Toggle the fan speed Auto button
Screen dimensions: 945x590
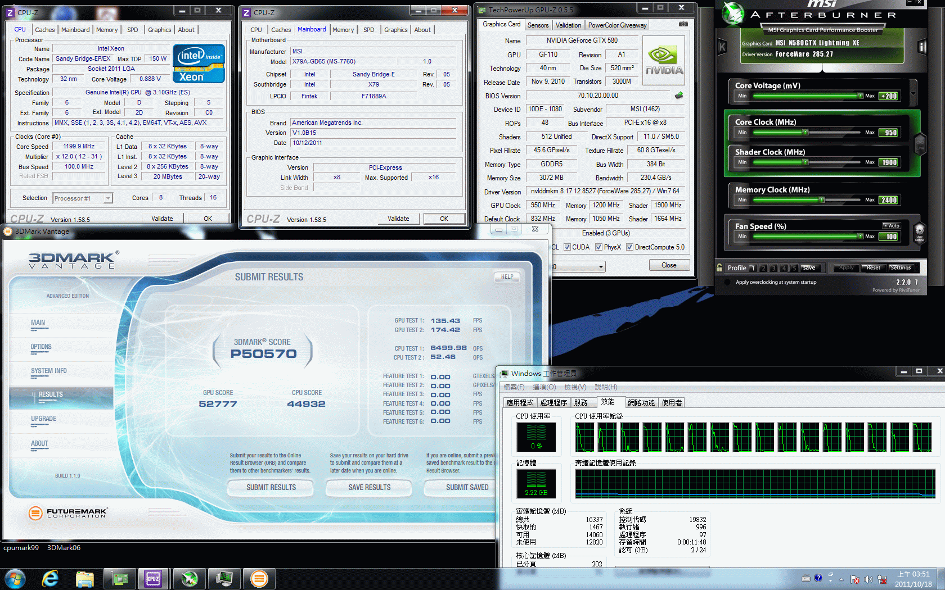point(892,226)
